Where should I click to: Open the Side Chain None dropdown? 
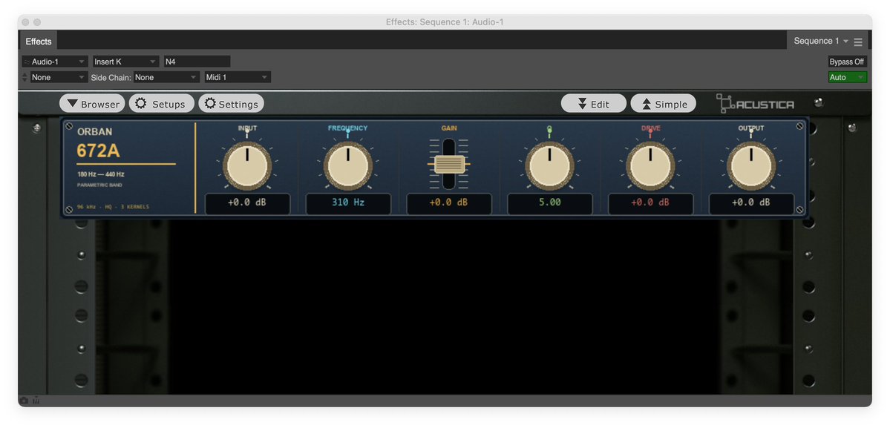click(166, 77)
